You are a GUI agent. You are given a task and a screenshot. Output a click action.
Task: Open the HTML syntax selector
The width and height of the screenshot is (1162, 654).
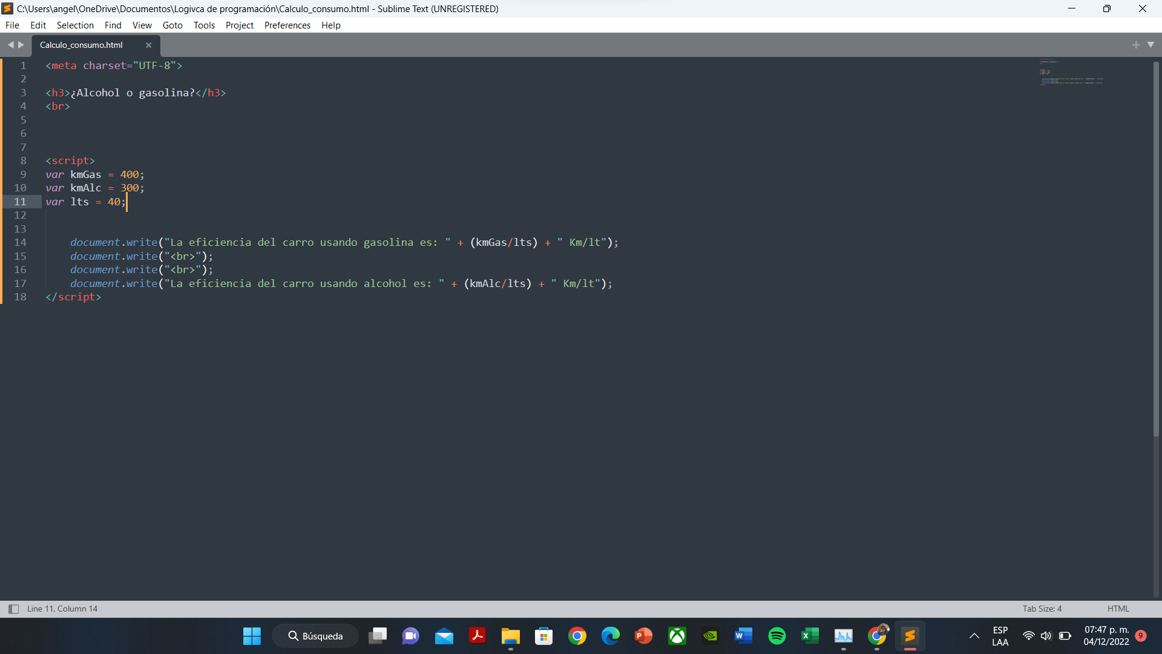(x=1118, y=609)
